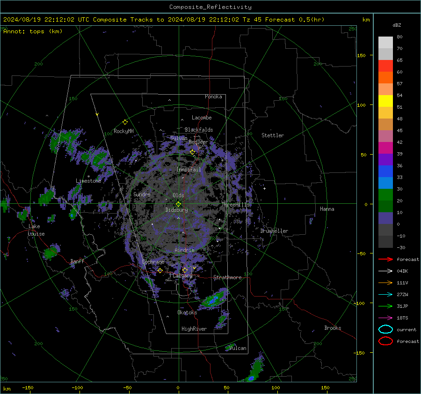Image resolution: width=421 pixels, height=394 pixels.
Task: Click the Strathmore town label
Action: click(227, 277)
